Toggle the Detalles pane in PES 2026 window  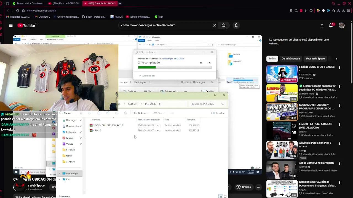click(218, 113)
